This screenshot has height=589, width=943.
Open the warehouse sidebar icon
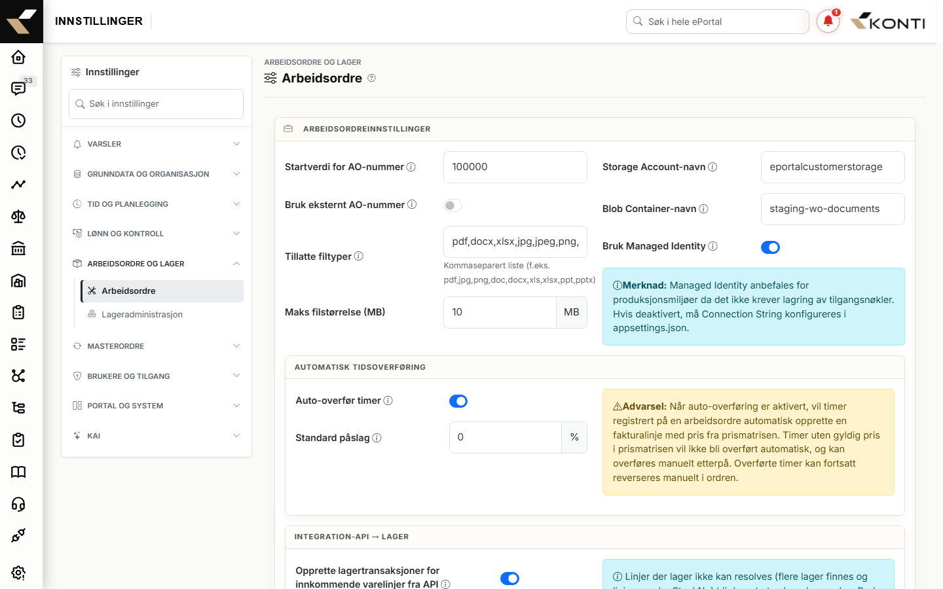[x=18, y=280]
